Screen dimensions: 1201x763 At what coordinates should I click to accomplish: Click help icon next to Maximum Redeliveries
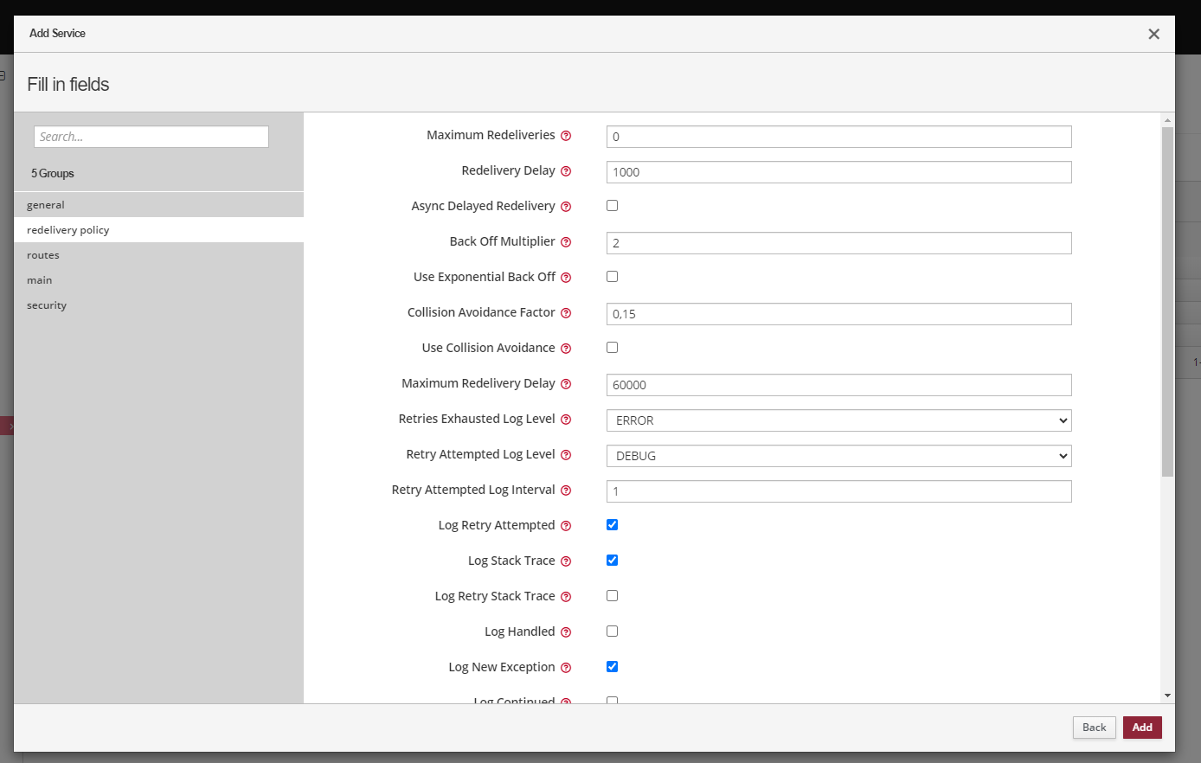point(566,136)
